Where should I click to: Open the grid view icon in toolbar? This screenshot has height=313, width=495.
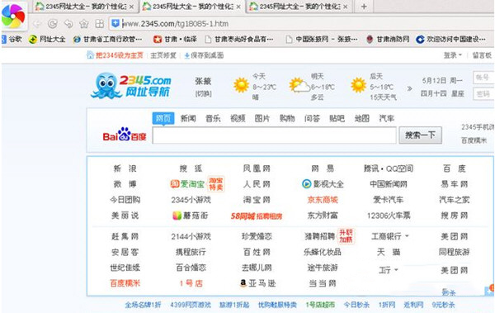[x=100, y=24]
